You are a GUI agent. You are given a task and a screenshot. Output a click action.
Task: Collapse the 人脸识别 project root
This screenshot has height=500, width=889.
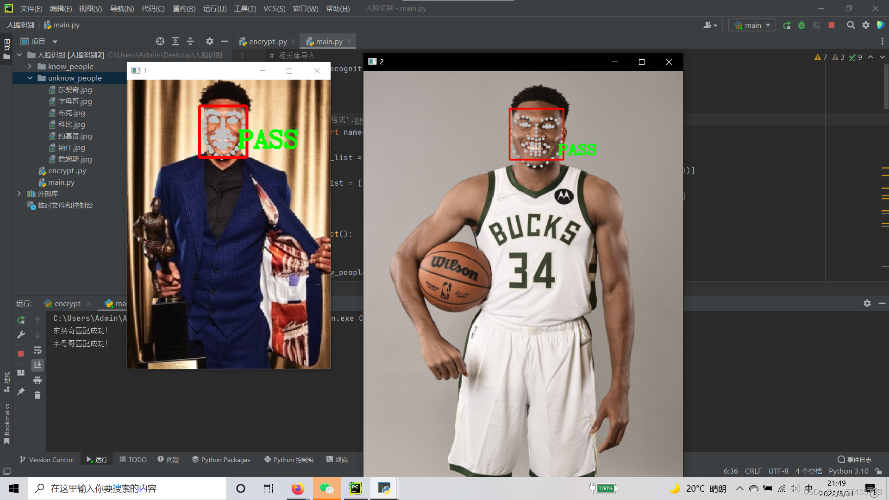(19, 55)
